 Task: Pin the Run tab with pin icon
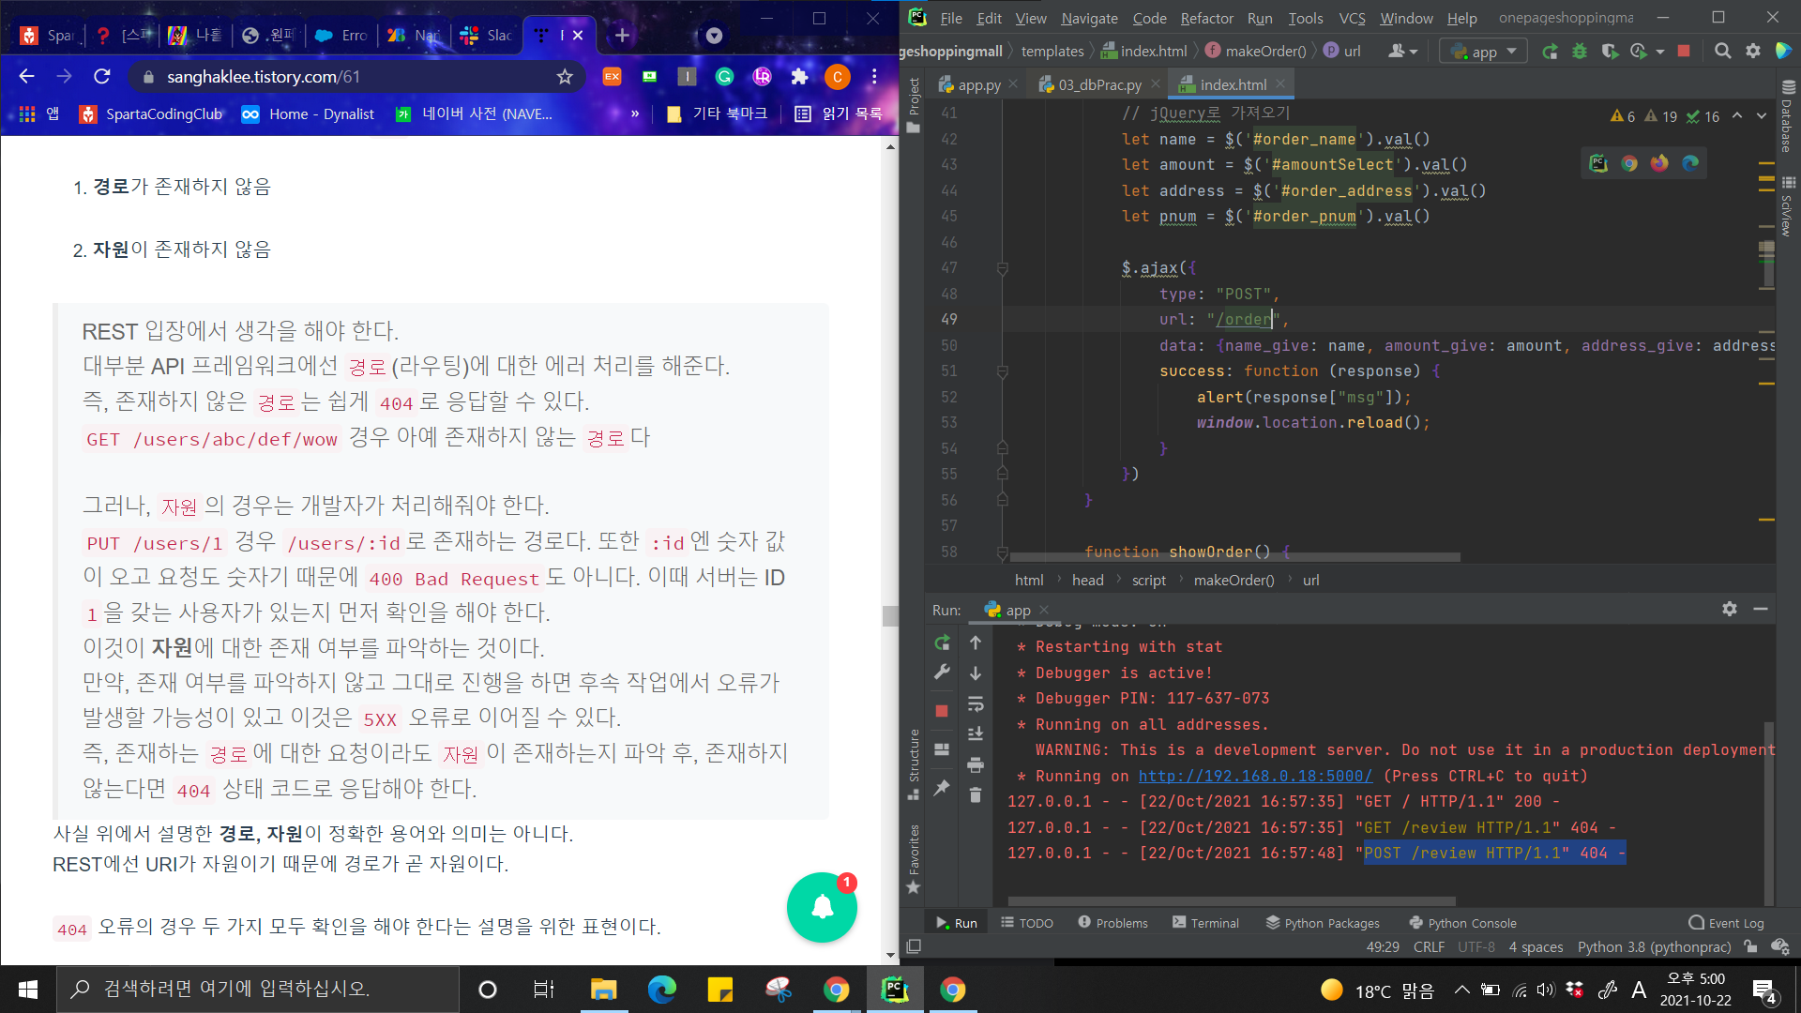942,788
